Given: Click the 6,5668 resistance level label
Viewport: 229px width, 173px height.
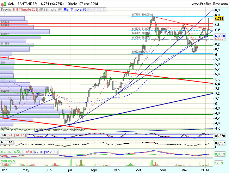Looking at the screenshot, I should (x=5, y=25).
